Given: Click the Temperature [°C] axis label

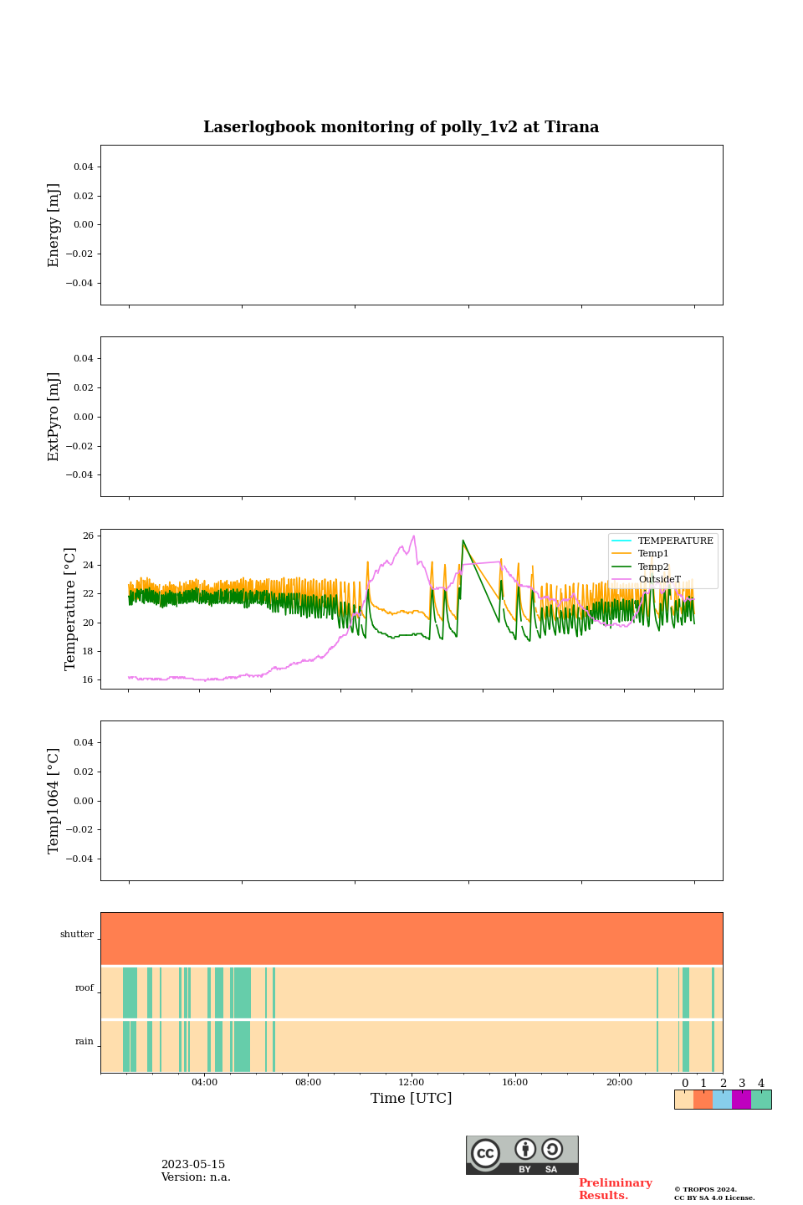Looking at the screenshot, I should (x=70, y=608).
